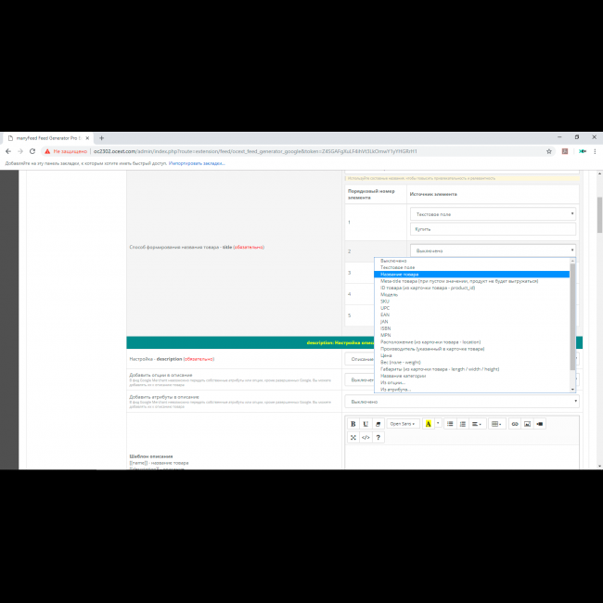Insert a link with the chain icon
Screen dimensions: 603x603
pos(515,424)
